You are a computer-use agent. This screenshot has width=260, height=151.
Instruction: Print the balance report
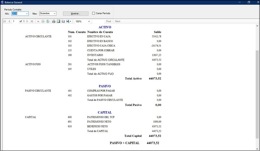(x=54, y=21)
